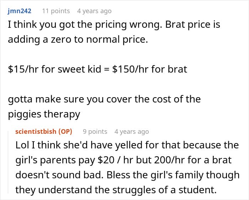Open the scientistbish reply's 4 years ago timestamp
This screenshot has height=200, width=249.
tap(132, 132)
